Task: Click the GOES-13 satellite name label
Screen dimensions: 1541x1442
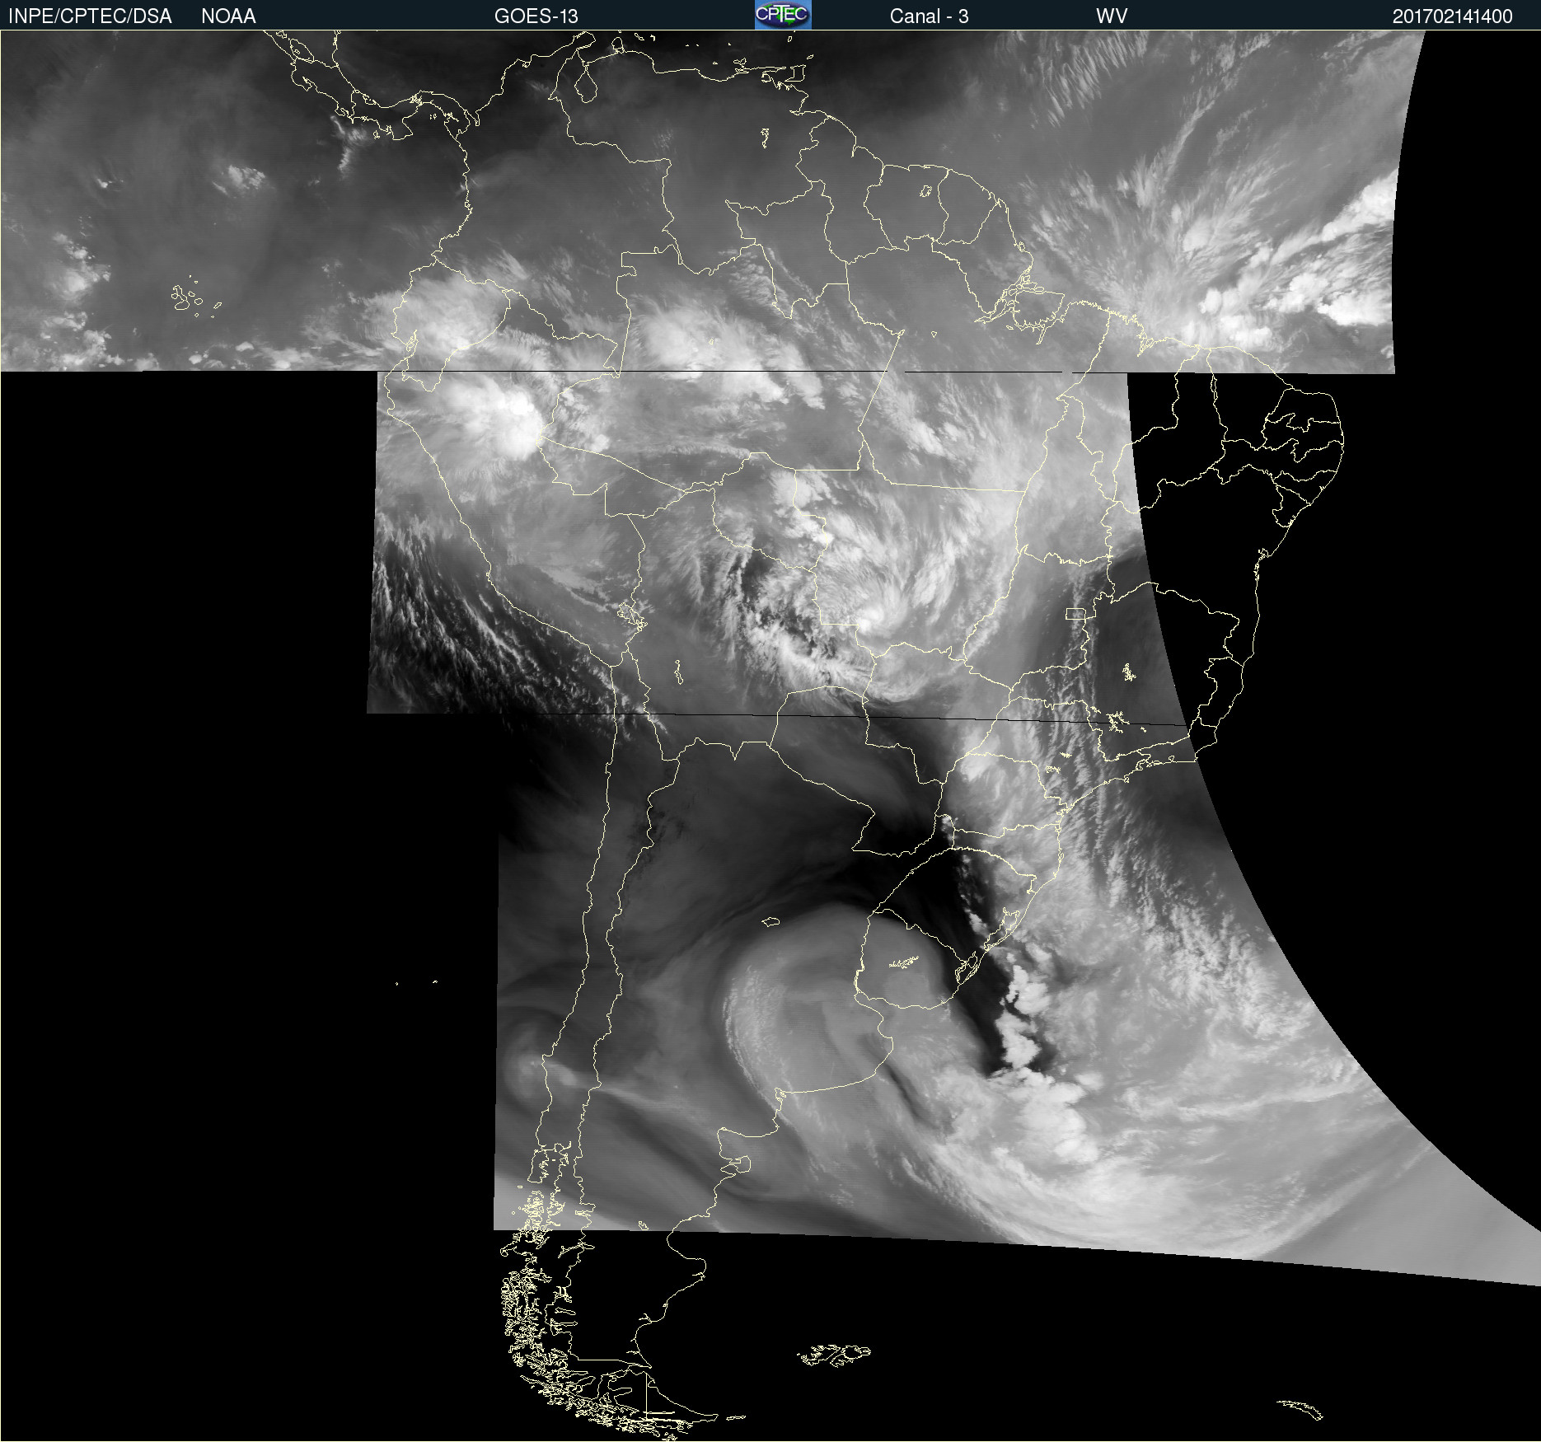Action: click(x=536, y=16)
